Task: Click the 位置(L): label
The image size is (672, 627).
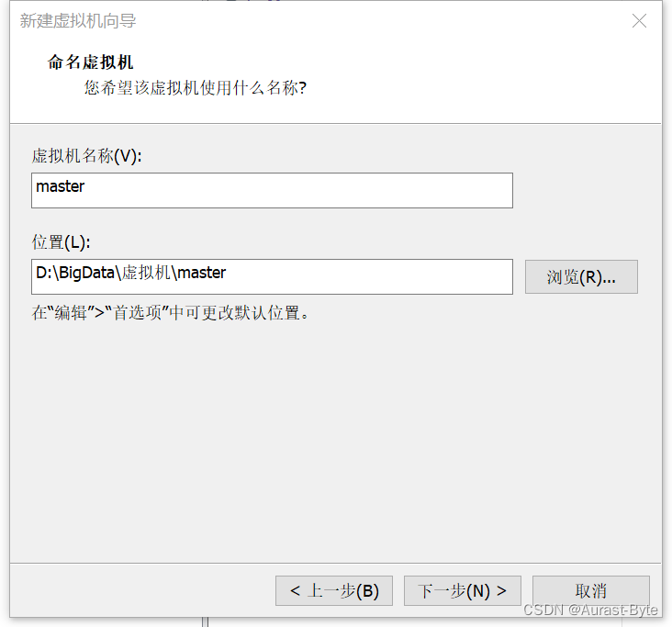Action: (x=61, y=242)
